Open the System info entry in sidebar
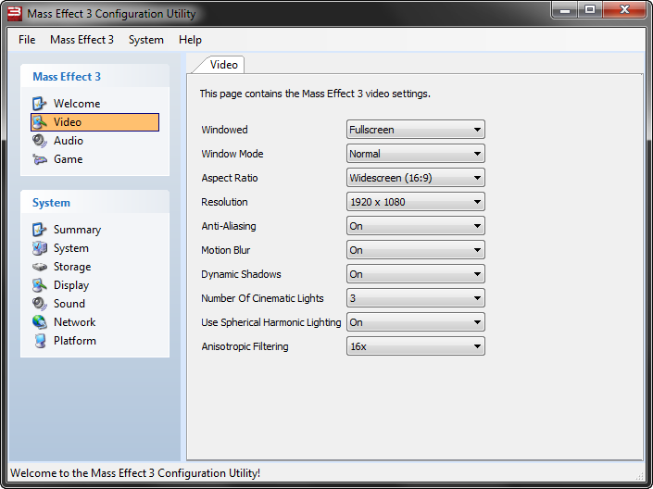 70,248
